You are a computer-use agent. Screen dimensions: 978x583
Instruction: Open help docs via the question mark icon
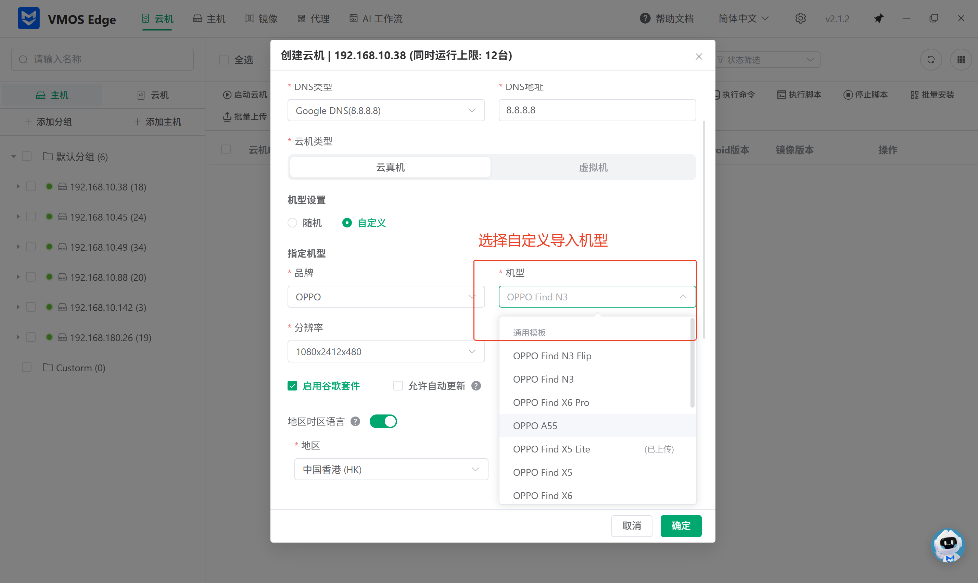pyautogui.click(x=645, y=18)
